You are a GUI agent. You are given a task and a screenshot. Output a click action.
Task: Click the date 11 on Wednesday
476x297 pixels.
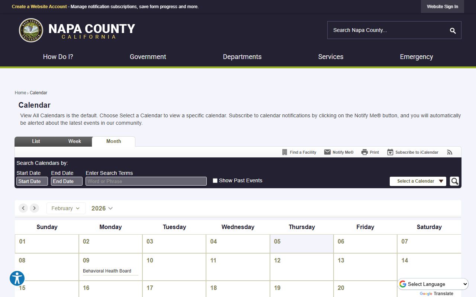[213, 261]
